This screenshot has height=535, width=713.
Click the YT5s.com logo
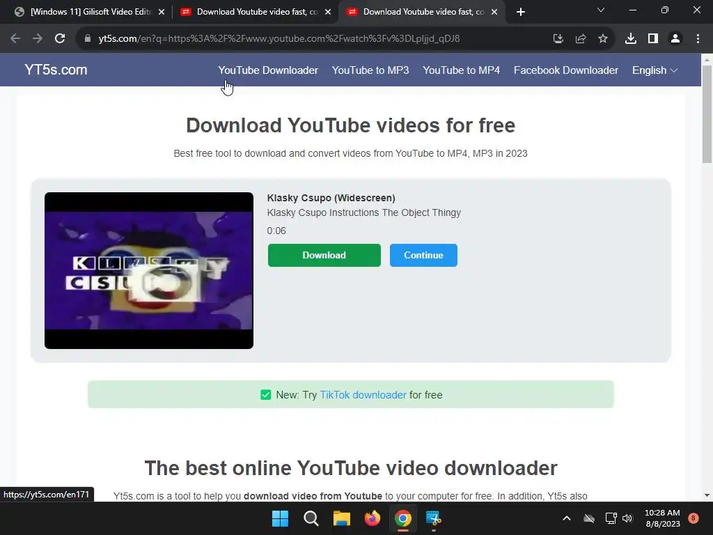pos(56,70)
